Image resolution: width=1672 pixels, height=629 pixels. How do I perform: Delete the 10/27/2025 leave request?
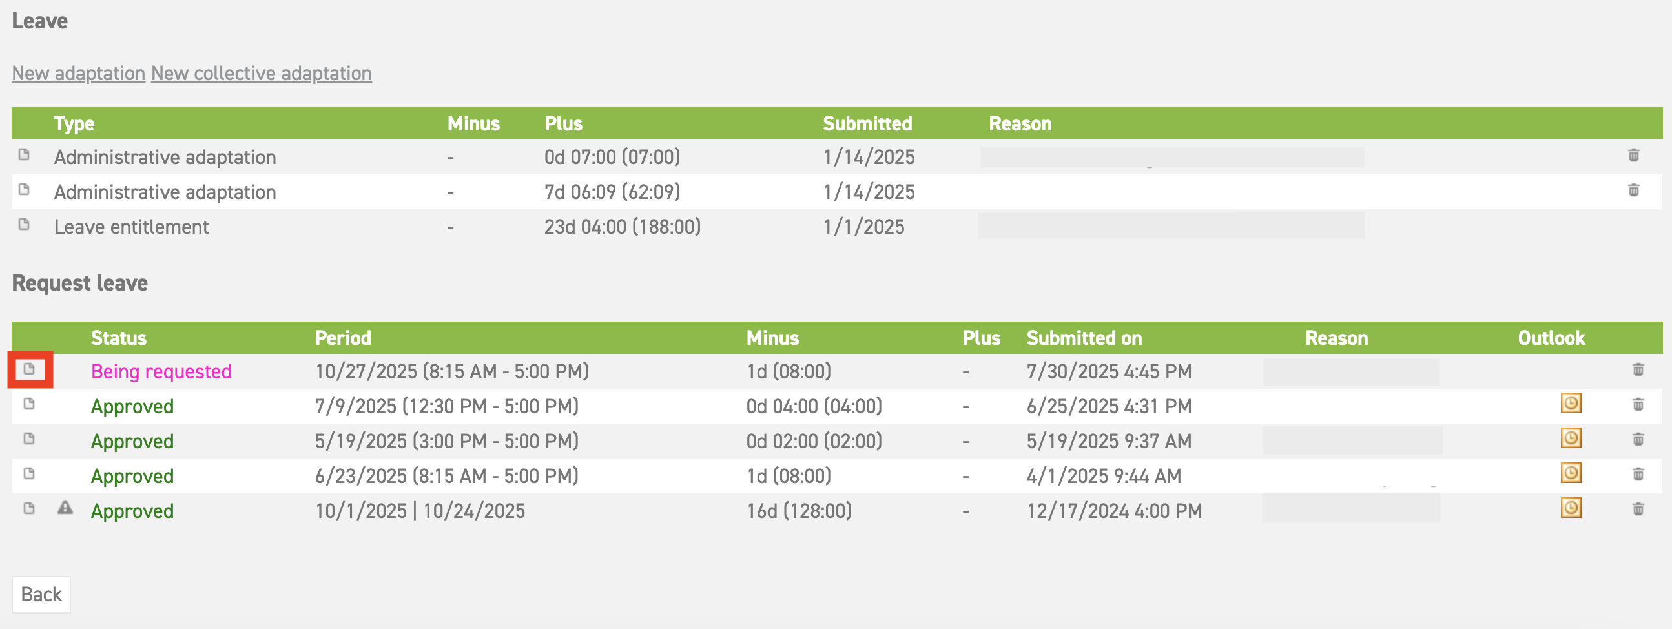[x=1638, y=369]
